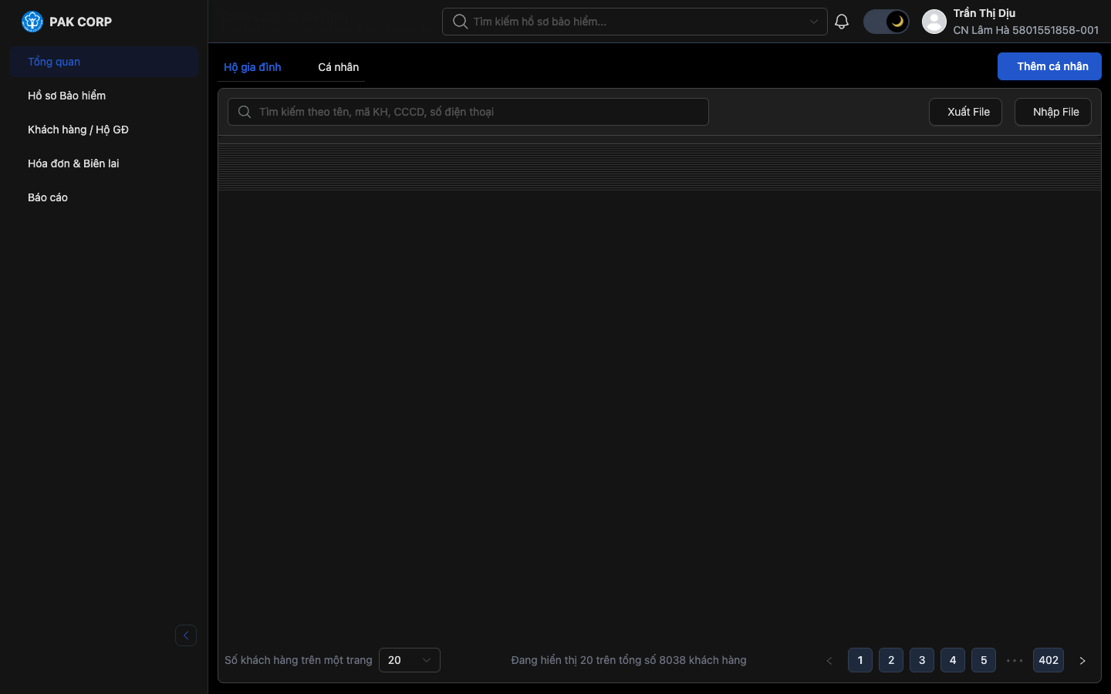Go to the next page arrow
This screenshot has width=1111, height=694.
(1082, 661)
